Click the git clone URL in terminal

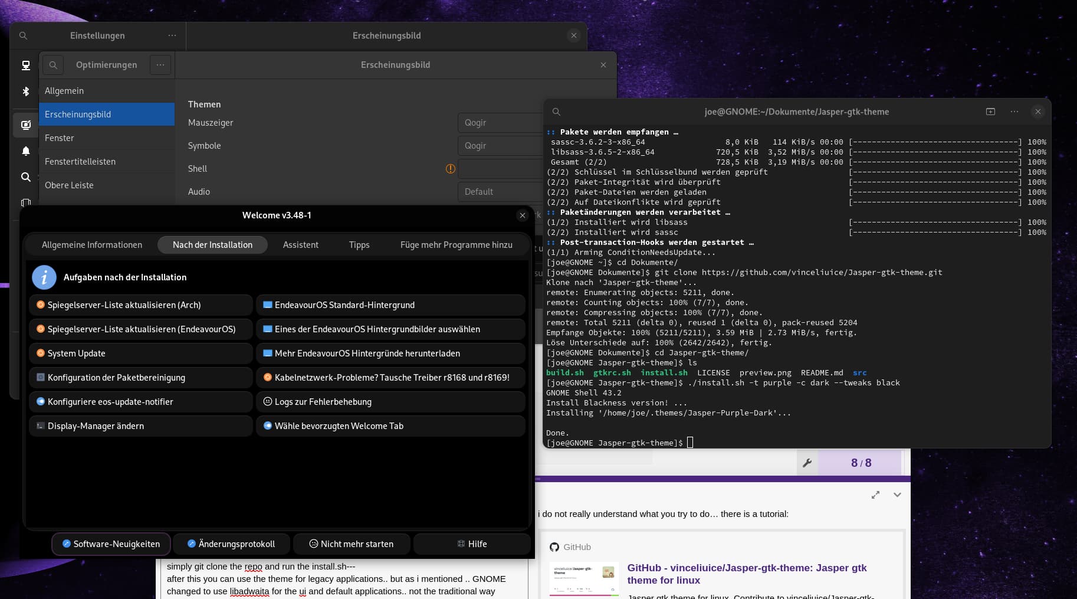pos(822,273)
